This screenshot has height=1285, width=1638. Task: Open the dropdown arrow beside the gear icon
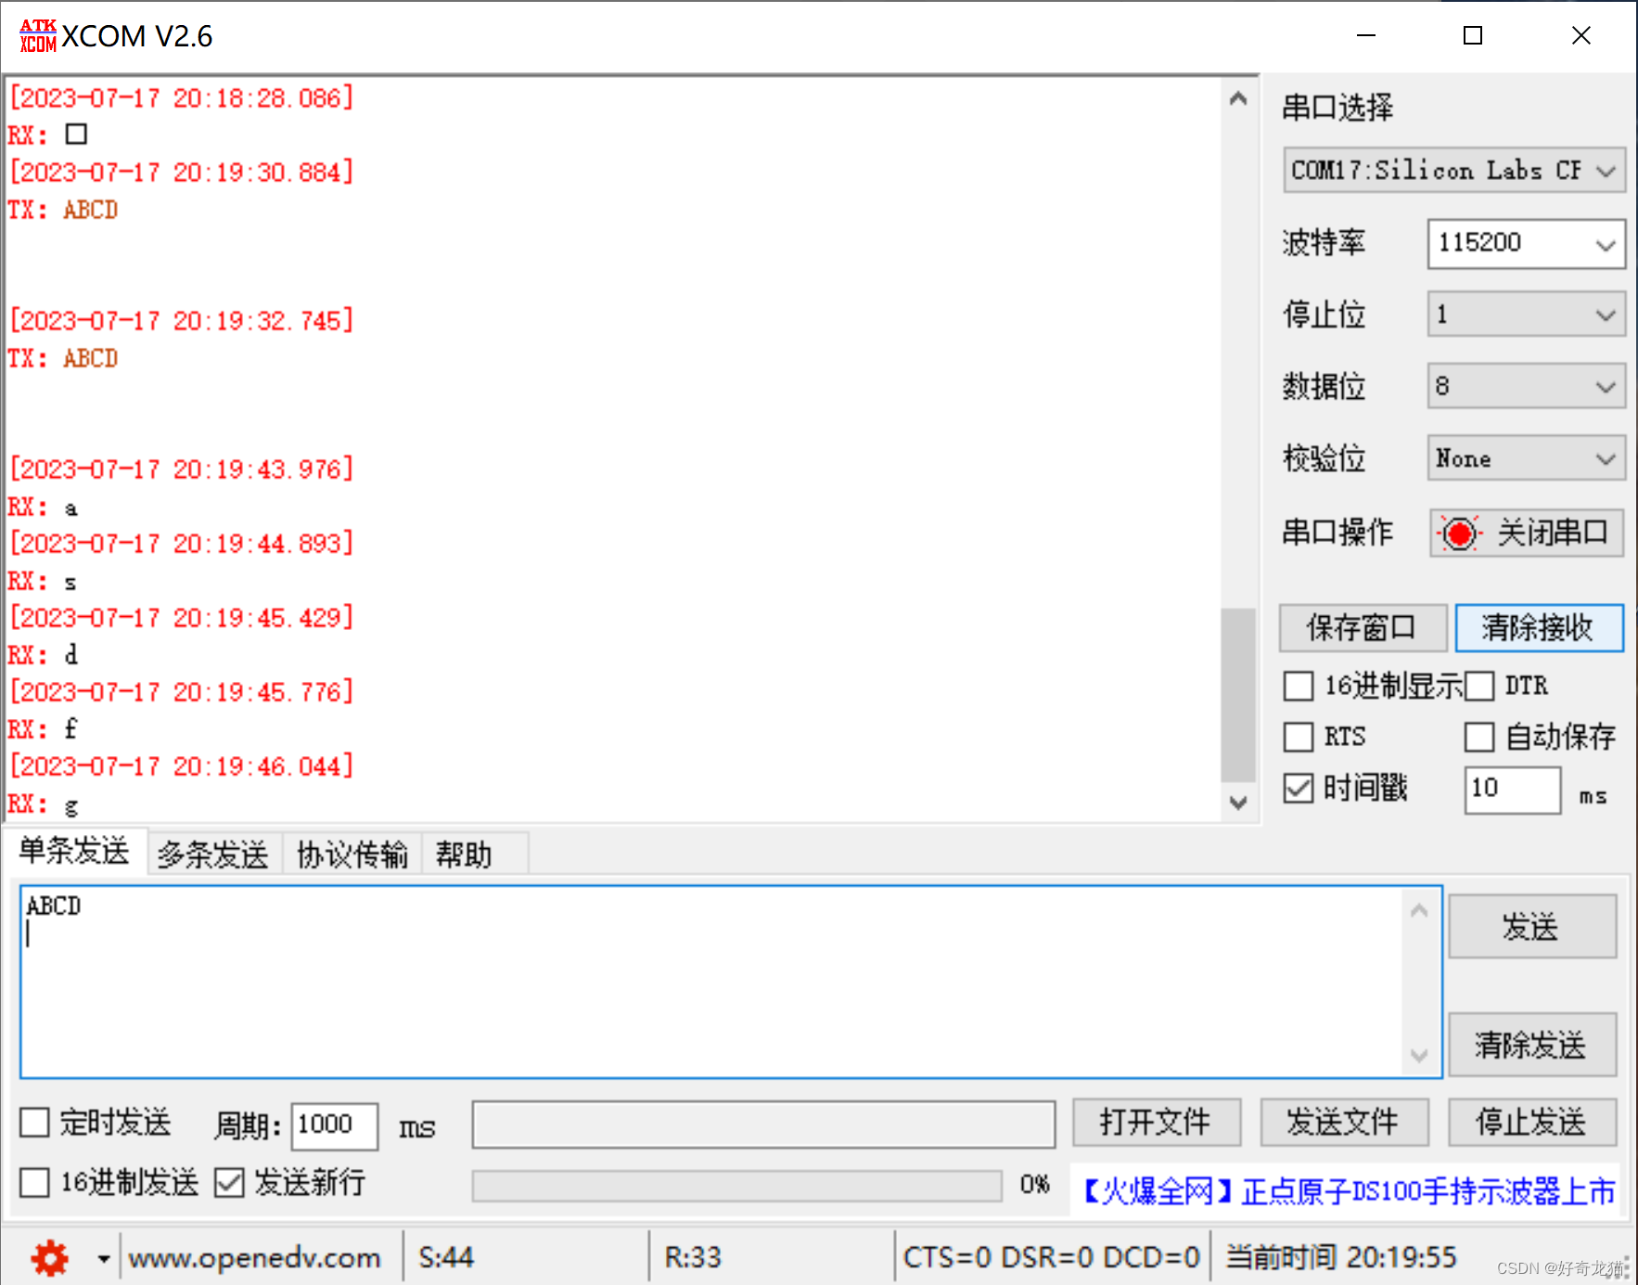102,1257
